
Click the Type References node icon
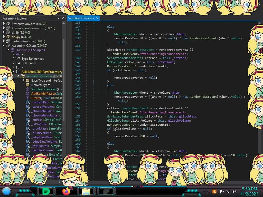tap(18, 58)
